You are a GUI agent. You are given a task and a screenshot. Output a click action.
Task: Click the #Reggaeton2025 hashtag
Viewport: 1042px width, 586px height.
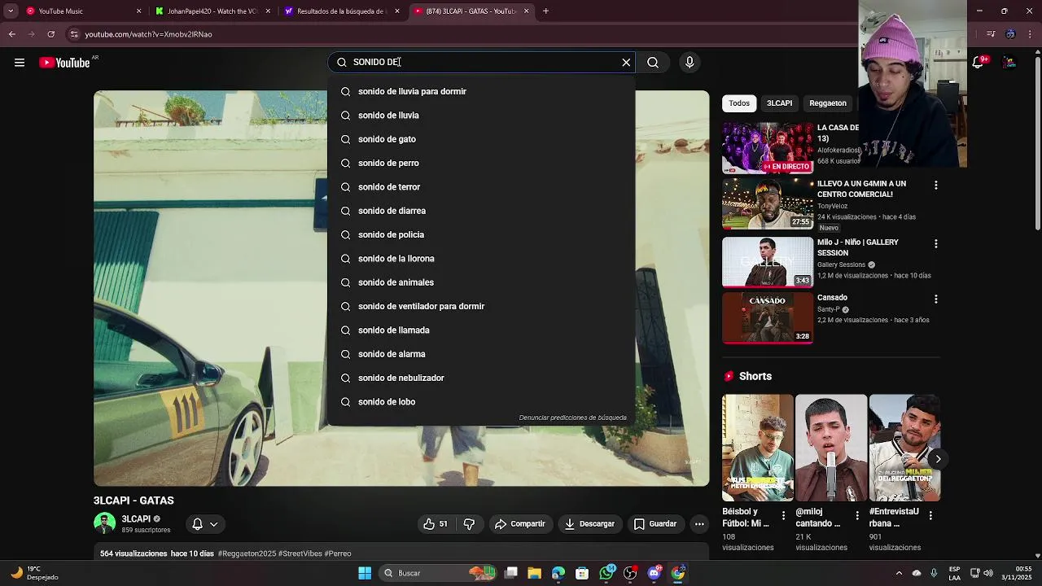[x=247, y=553]
